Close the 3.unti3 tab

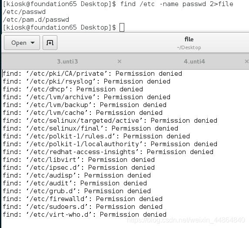120,61
